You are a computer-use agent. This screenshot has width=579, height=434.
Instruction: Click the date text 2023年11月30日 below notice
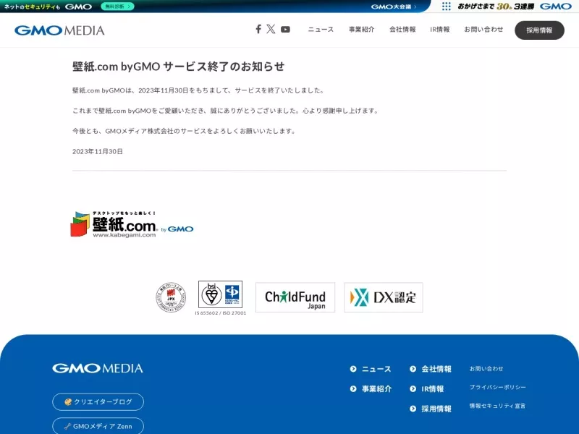point(98,151)
